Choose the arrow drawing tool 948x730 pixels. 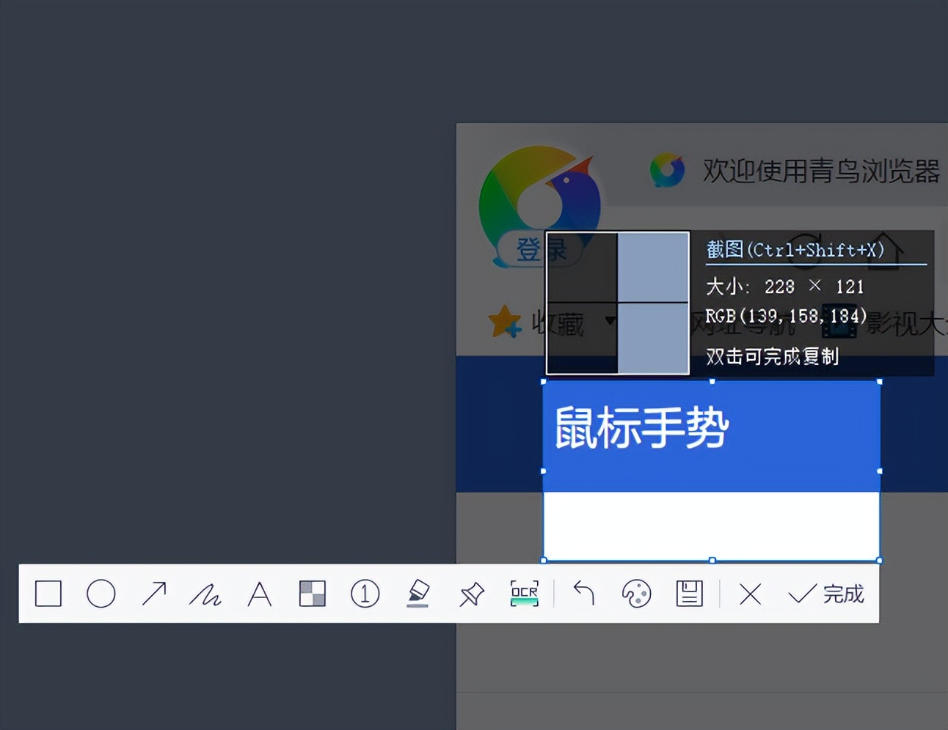(154, 594)
